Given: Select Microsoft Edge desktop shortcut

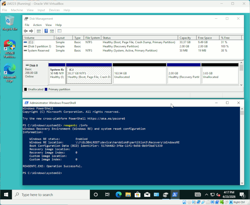Looking at the screenshot, I should click(10, 73).
